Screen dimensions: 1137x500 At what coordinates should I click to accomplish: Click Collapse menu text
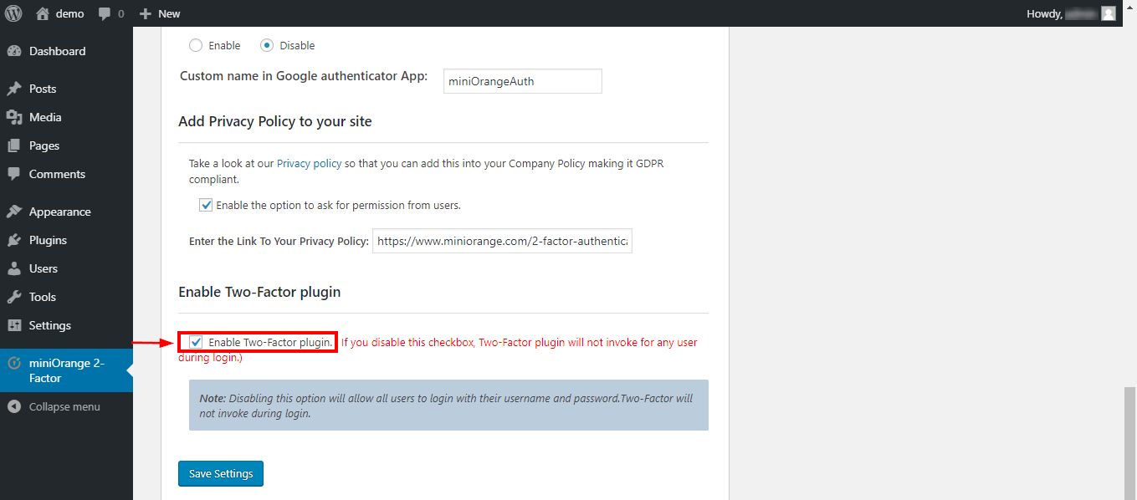[64, 406]
